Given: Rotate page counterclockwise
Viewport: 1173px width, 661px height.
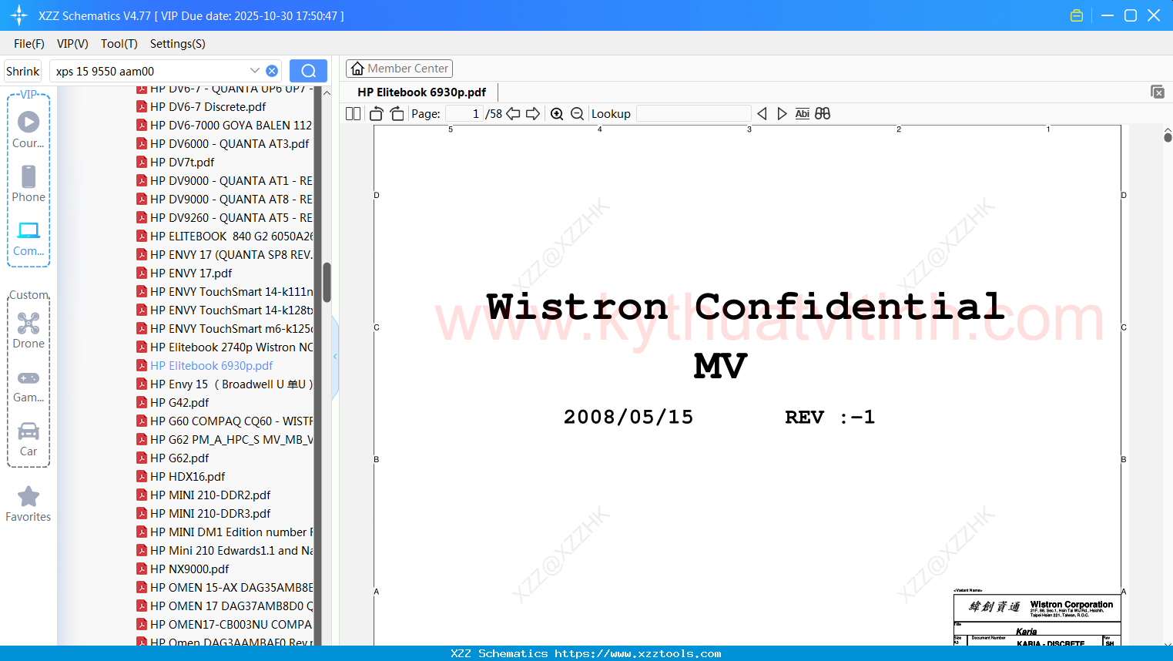Looking at the screenshot, I should point(376,114).
